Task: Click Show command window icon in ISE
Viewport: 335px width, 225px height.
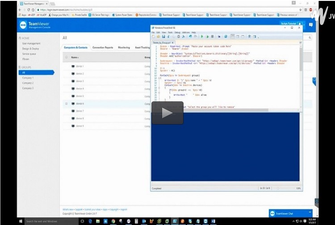Action: coord(249,37)
